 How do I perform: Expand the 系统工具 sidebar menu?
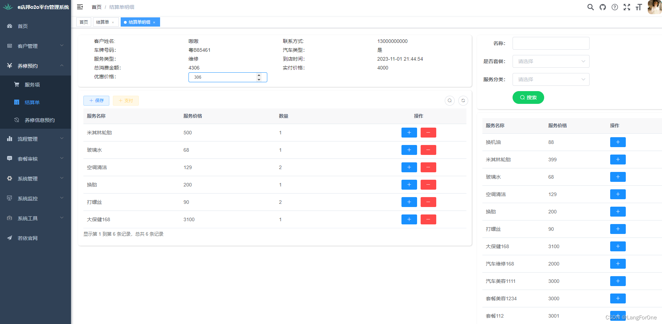pyautogui.click(x=35, y=218)
